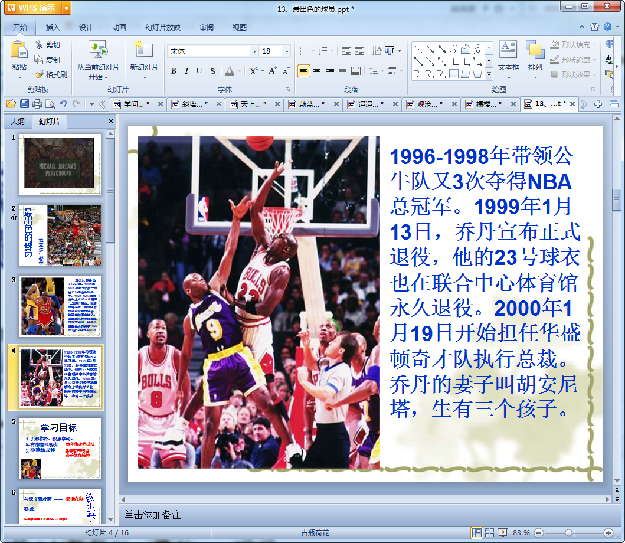Zoom out with the minus button
This screenshot has height=543, width=625.
[538, 532]
